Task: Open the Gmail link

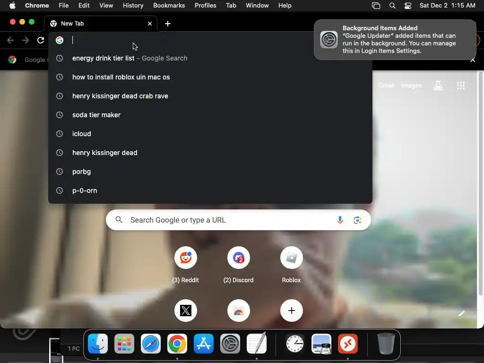Action: tap(386, 86)
